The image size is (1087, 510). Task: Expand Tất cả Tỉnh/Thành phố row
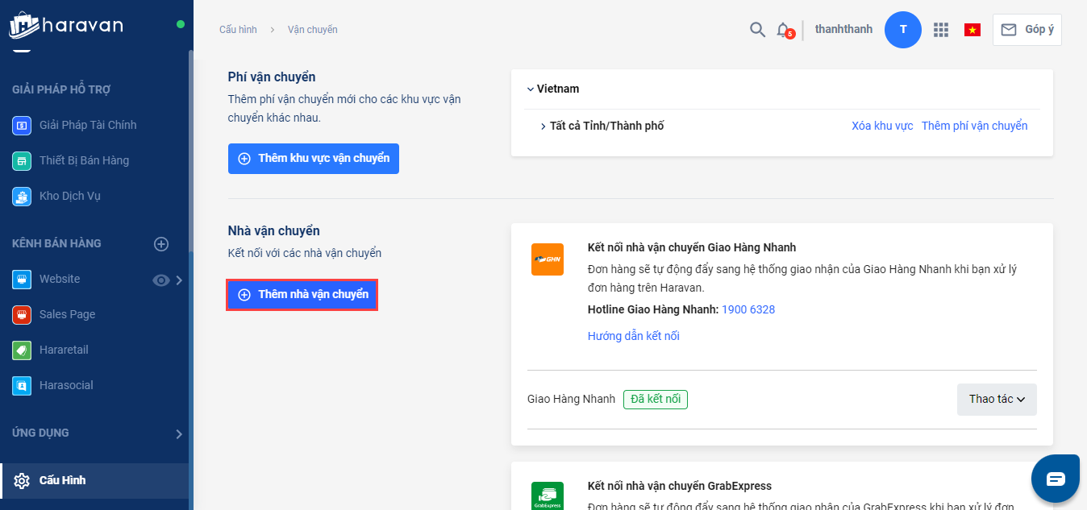543,126
